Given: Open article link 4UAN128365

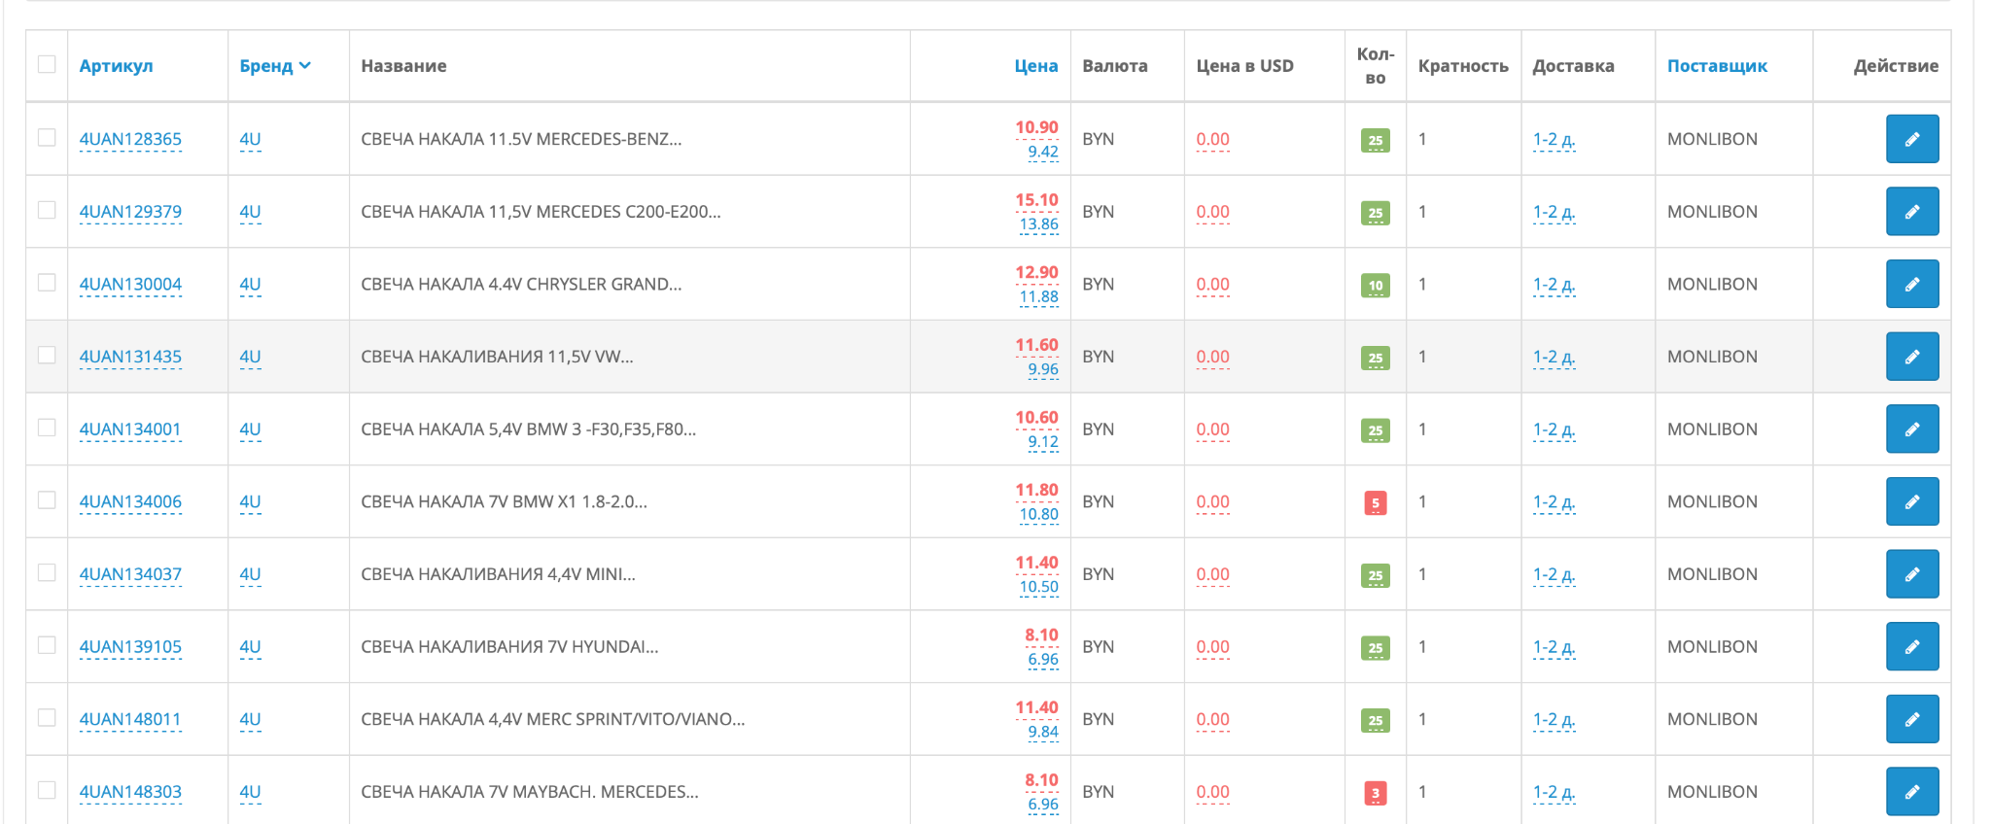Looking at the screenshot, I should [130, 140].
